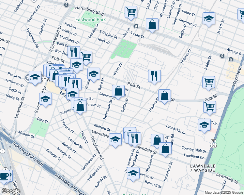Click the restaurant marker on Lawndale St

(x=135, y=138)
